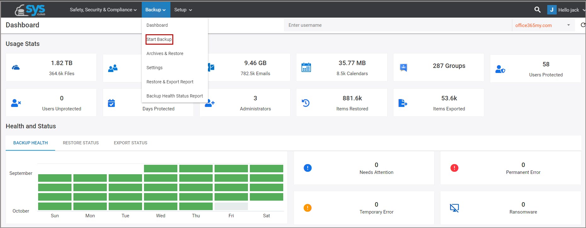Screen dimensions: 586x228
Task: Switch to EXPORT STATUS tab
Action: coord(130,143)
